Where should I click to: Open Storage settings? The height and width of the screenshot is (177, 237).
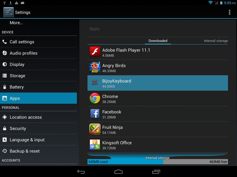(x=39, y=76)
